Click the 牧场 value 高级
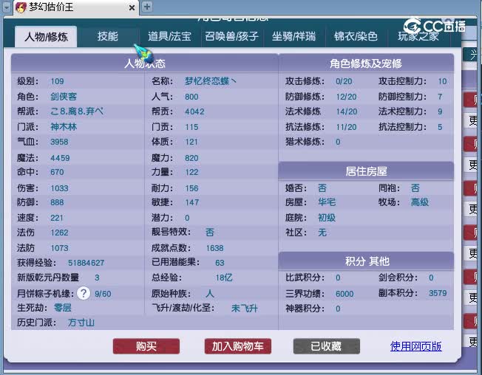The height and width of the screenshot is (375, 482). pos(420,202)
